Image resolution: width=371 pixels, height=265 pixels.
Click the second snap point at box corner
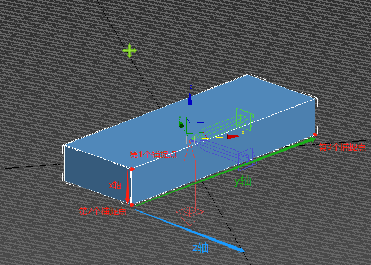point(131,205)
